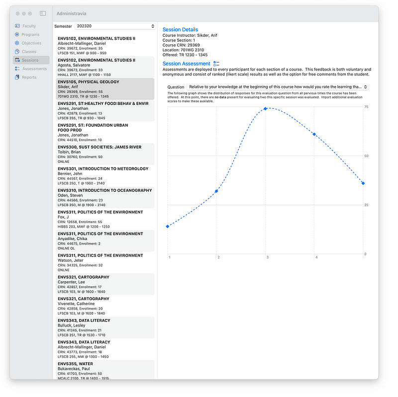Click the Reports sidebar icon

pyautogui.click(x=17, y=77)
